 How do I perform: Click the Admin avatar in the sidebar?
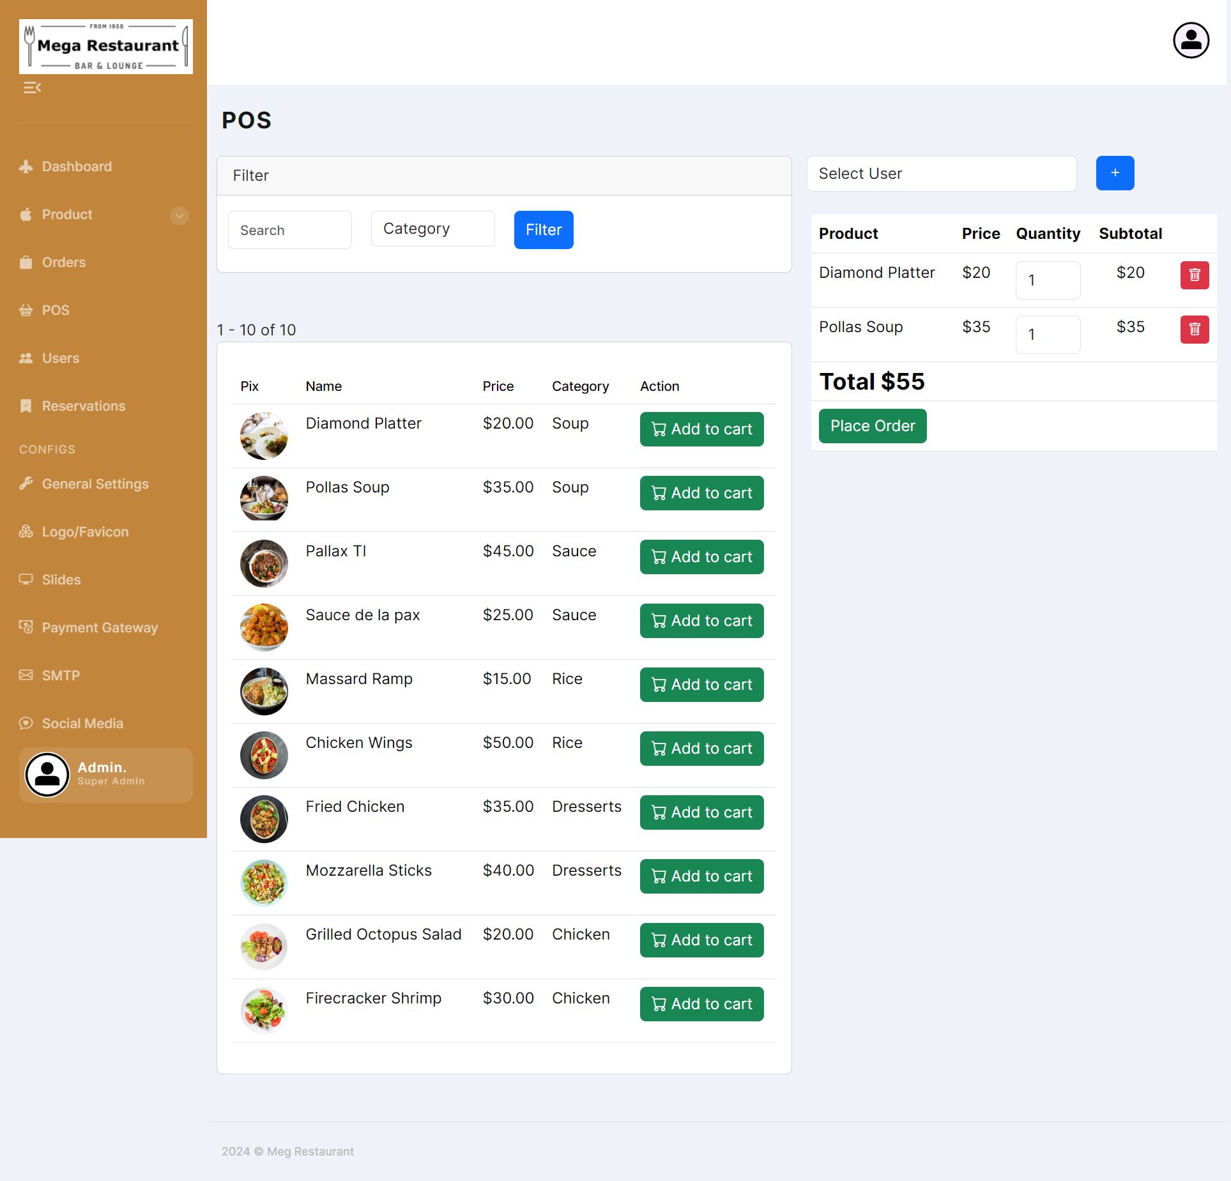[x=47, y=774]
